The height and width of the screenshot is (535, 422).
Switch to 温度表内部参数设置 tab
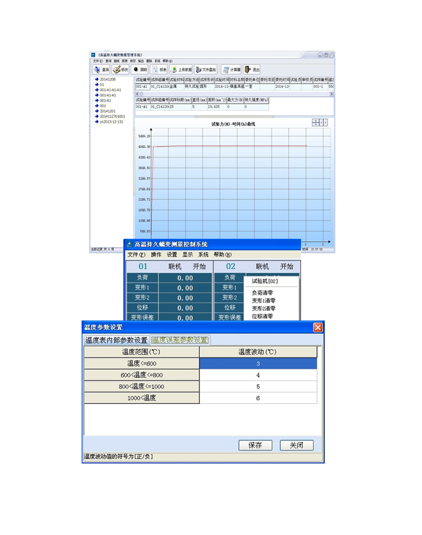pos(116,340)
